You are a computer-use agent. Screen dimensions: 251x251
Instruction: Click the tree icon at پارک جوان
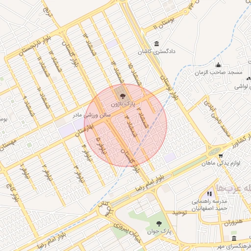tap(159, 224)
